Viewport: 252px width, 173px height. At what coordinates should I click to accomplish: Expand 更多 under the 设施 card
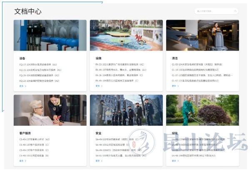coord(99,86)
